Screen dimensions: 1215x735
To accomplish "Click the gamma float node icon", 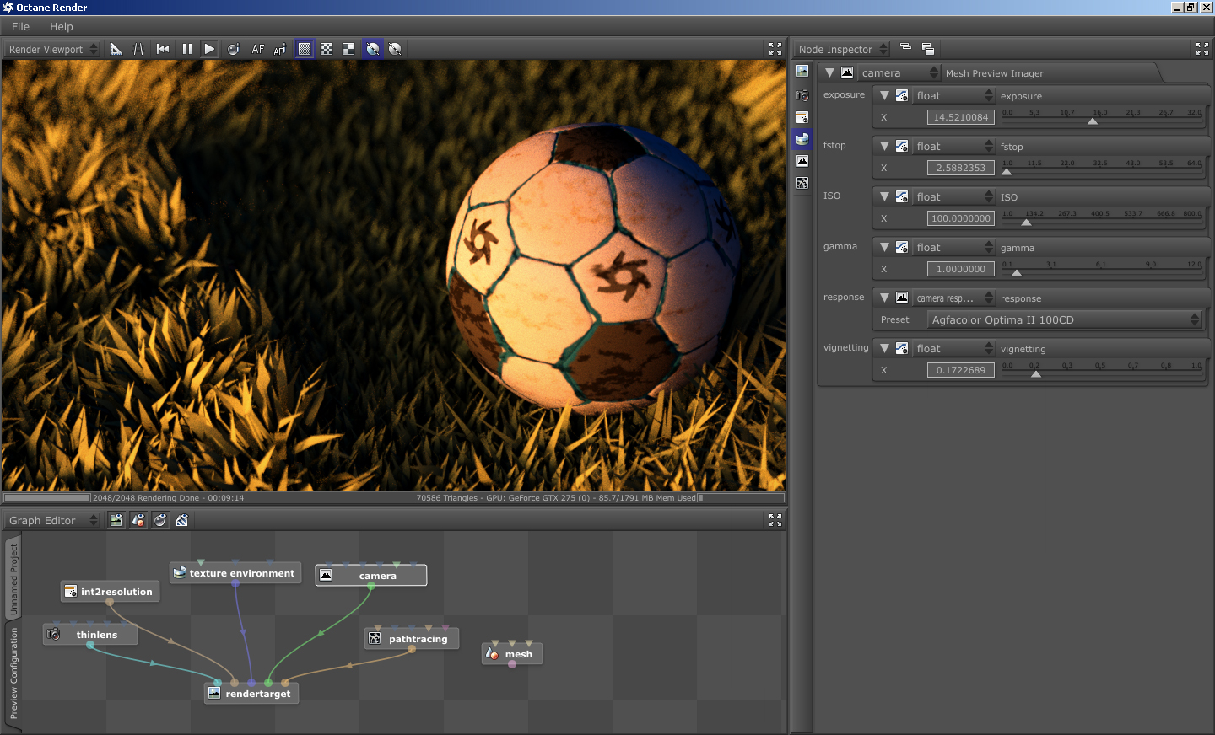I will 902,247.
